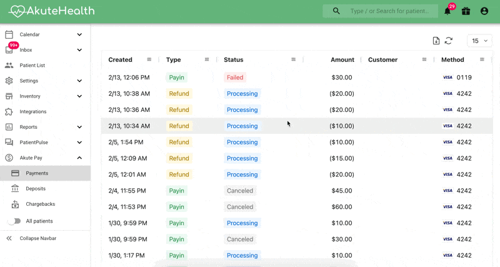Viewport: 500px width, 267px height.
Task: Click the gift box icon in header
Action: pos(466,11)
